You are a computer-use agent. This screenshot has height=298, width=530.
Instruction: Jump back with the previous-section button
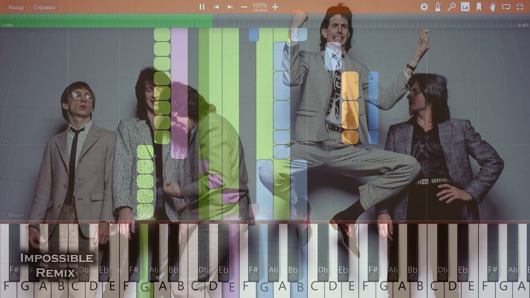click(216, 7)
